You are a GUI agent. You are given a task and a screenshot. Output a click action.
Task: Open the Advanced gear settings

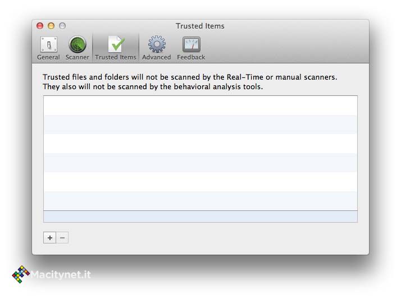pyautogui.click(x=157, y=48)
